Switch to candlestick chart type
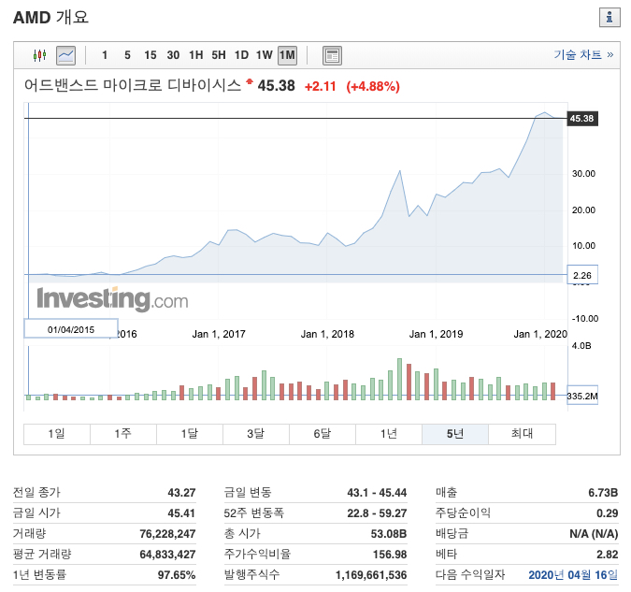 pyautogui.click(x=39, y=55)
